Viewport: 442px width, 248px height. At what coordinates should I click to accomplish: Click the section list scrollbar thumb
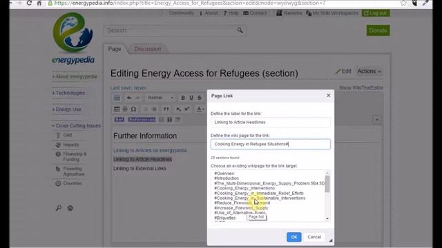coord(327,184)
